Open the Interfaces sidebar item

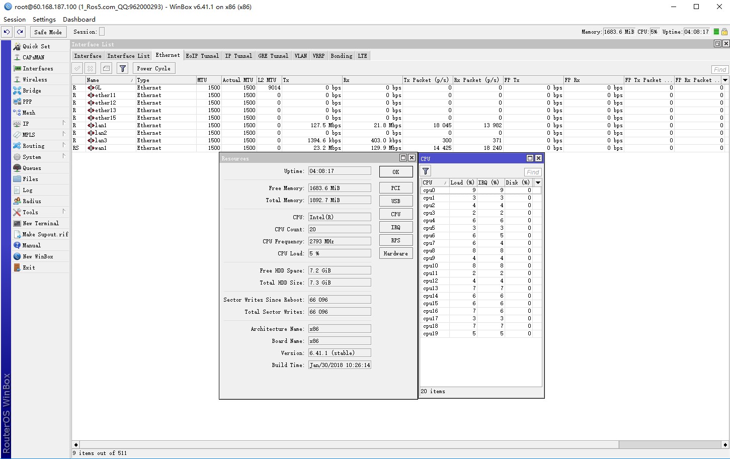(x=38, y=68)
